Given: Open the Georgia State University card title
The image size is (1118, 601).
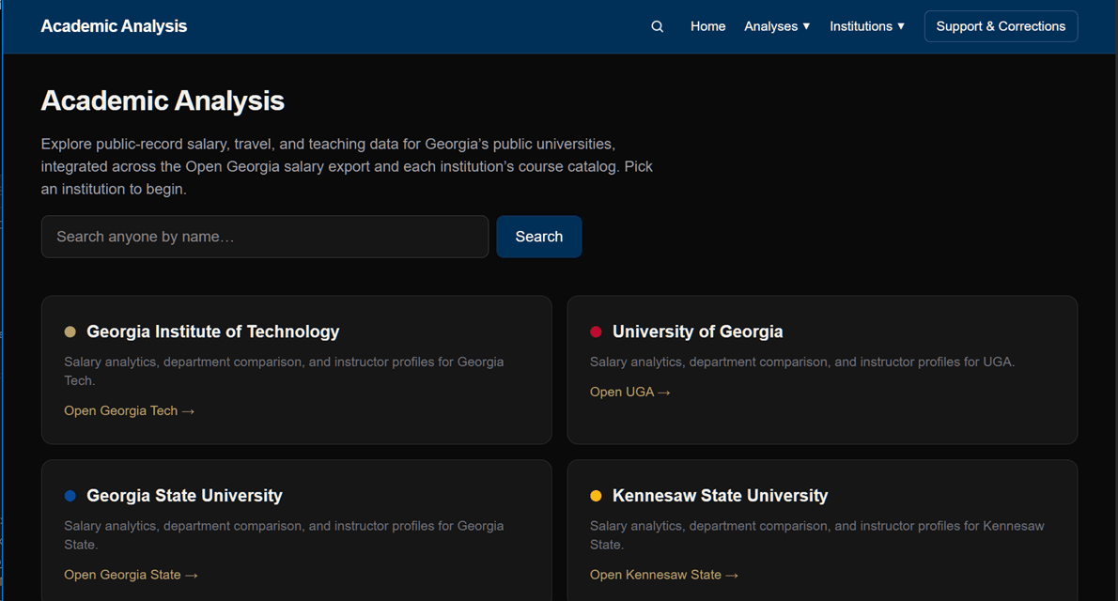Looking at the screenshot, I should tap(185, 496).
